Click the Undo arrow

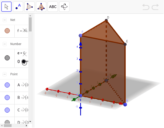tap(146, 7)
